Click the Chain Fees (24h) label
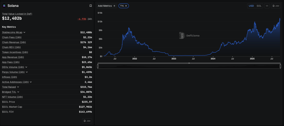Screen dimensions: 284x126 pyautogui.click(x=12, y=37)
